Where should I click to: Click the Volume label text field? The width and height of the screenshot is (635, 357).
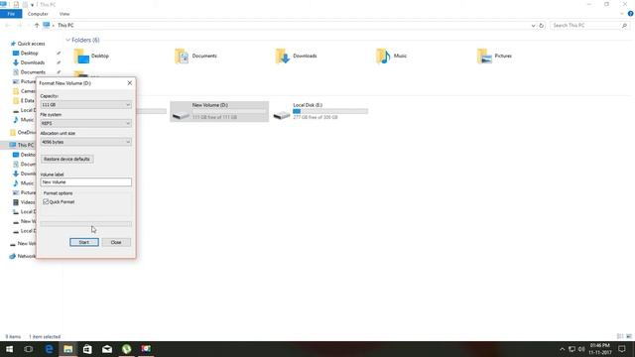pos(86,182)
